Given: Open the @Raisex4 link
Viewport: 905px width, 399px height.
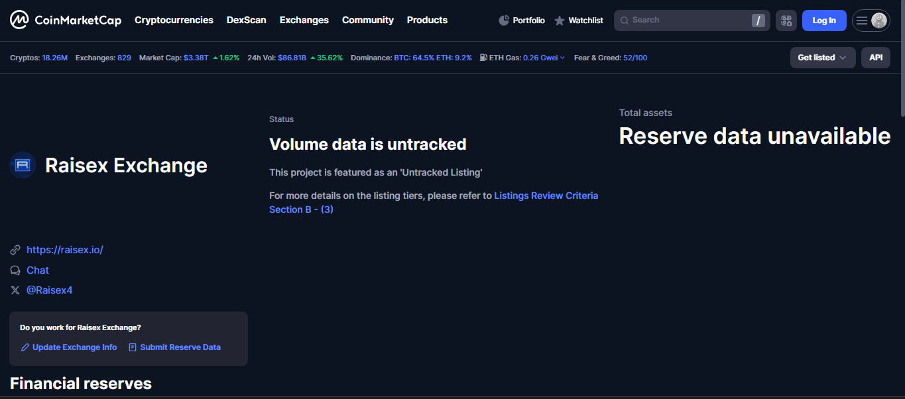Looking at the screenshot, I should click(x=50, y=290).
